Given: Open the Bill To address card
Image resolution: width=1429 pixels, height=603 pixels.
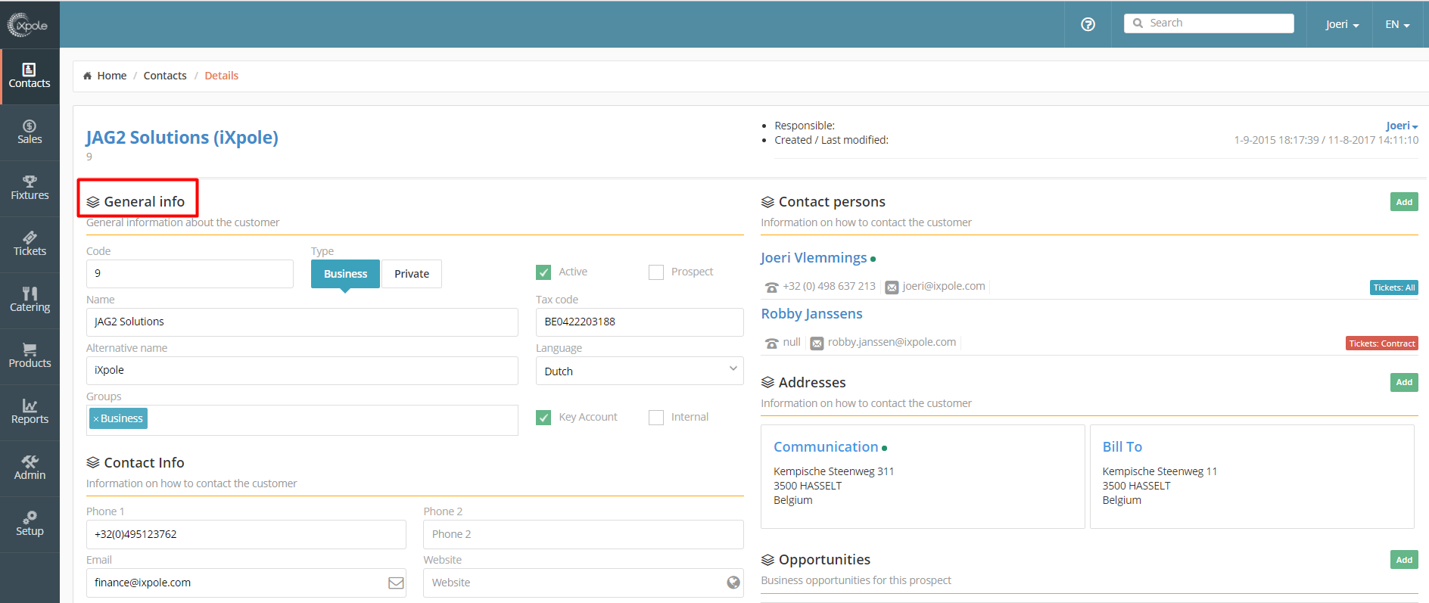Looking at the screenshot, I should [x=1252, y=477].
